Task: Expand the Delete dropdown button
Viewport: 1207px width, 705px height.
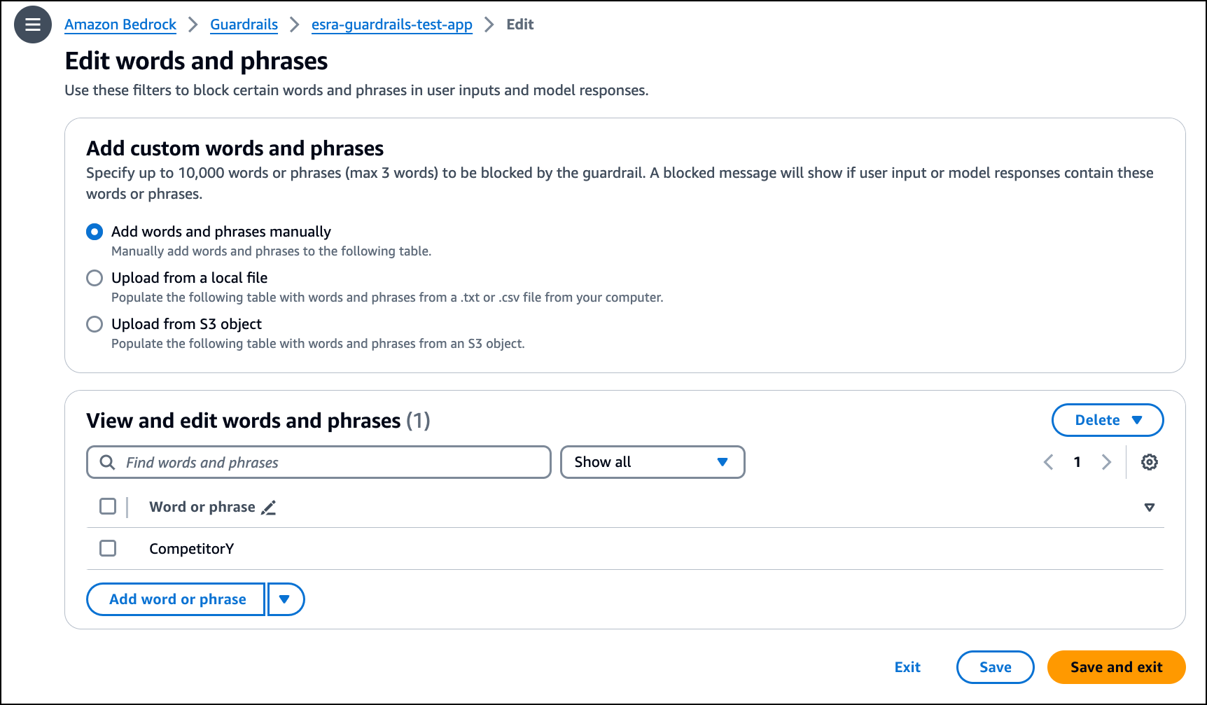Action: (1108, 420)
